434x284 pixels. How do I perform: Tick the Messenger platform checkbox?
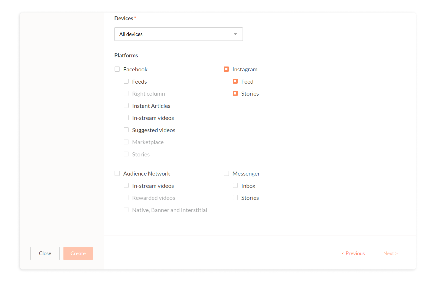226,173
